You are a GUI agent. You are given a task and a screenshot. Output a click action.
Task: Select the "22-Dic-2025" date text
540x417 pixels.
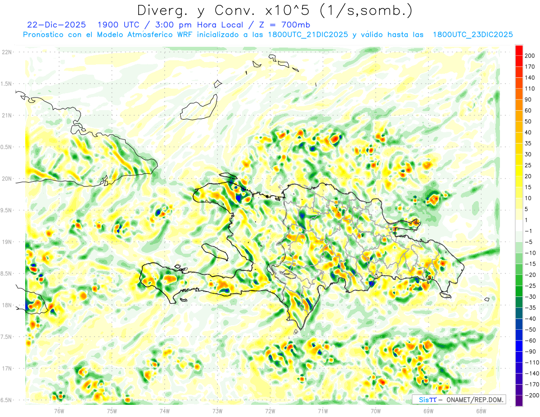pyautogui.click(x=56, y=24)
